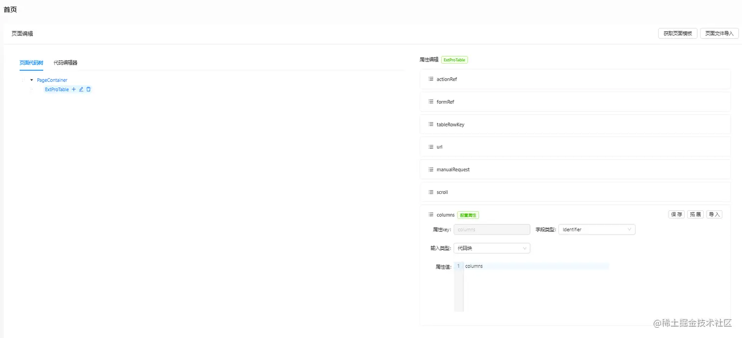Image resolution: width=742 pixels, height=338 pixels.
Task: Add a child node to ExtProTable
Action: (x=74, y=90)
